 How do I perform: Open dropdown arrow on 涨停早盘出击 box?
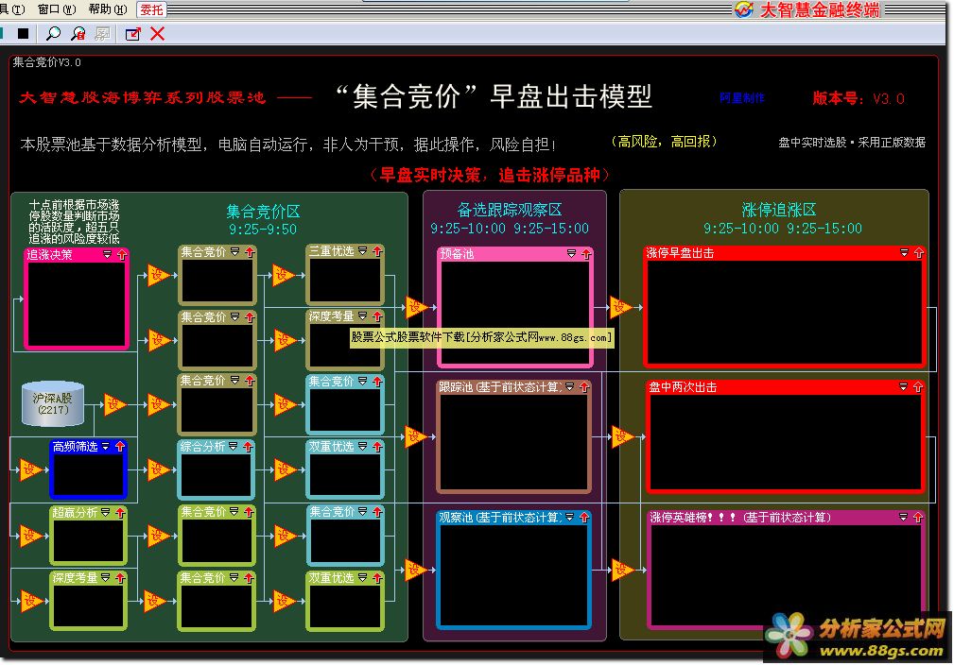pos(904,253)
